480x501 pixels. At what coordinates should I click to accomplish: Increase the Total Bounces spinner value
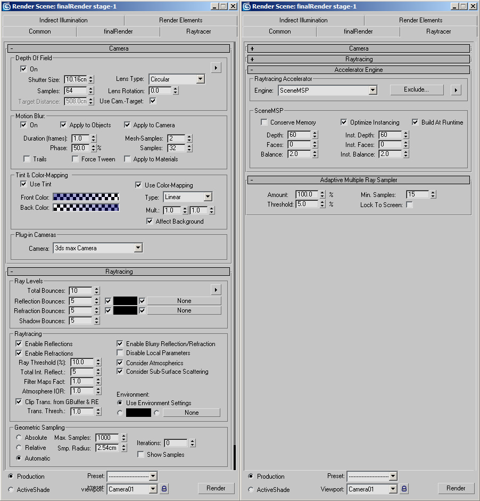coord(96,289)
